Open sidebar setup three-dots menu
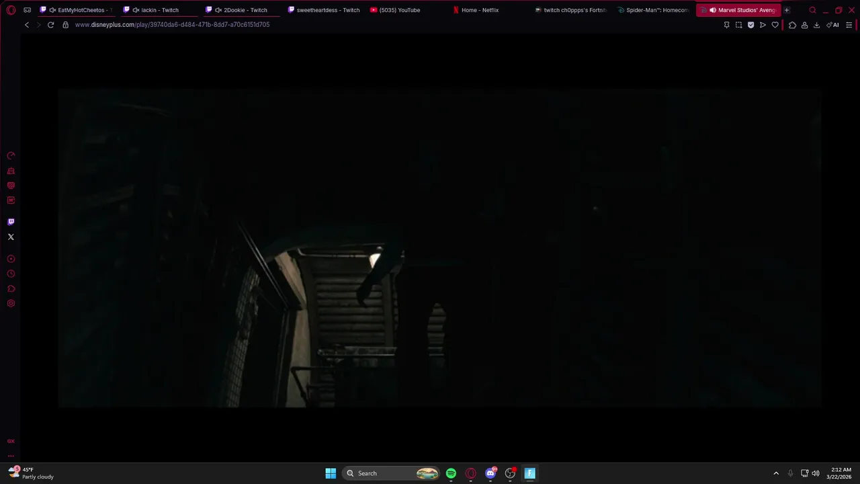 tap(11, 455)
